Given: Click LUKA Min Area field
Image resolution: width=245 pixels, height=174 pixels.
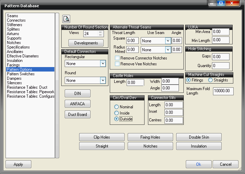Looking at the screenshot, I should (x=221, y=32).
